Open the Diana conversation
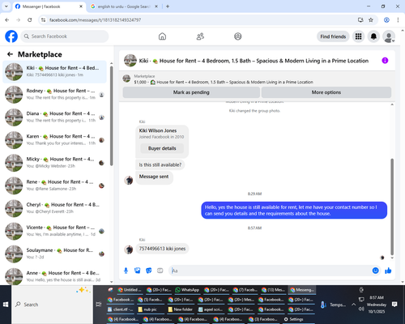 (x=54, y=117)
